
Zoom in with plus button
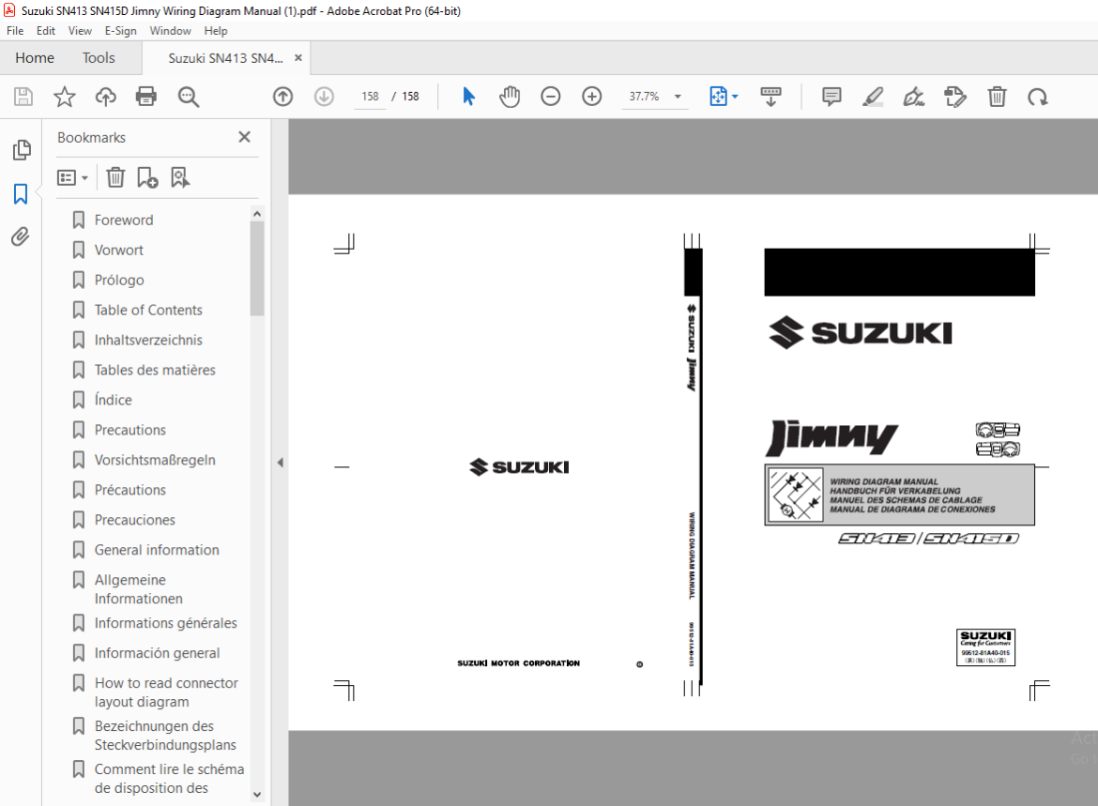592,97
